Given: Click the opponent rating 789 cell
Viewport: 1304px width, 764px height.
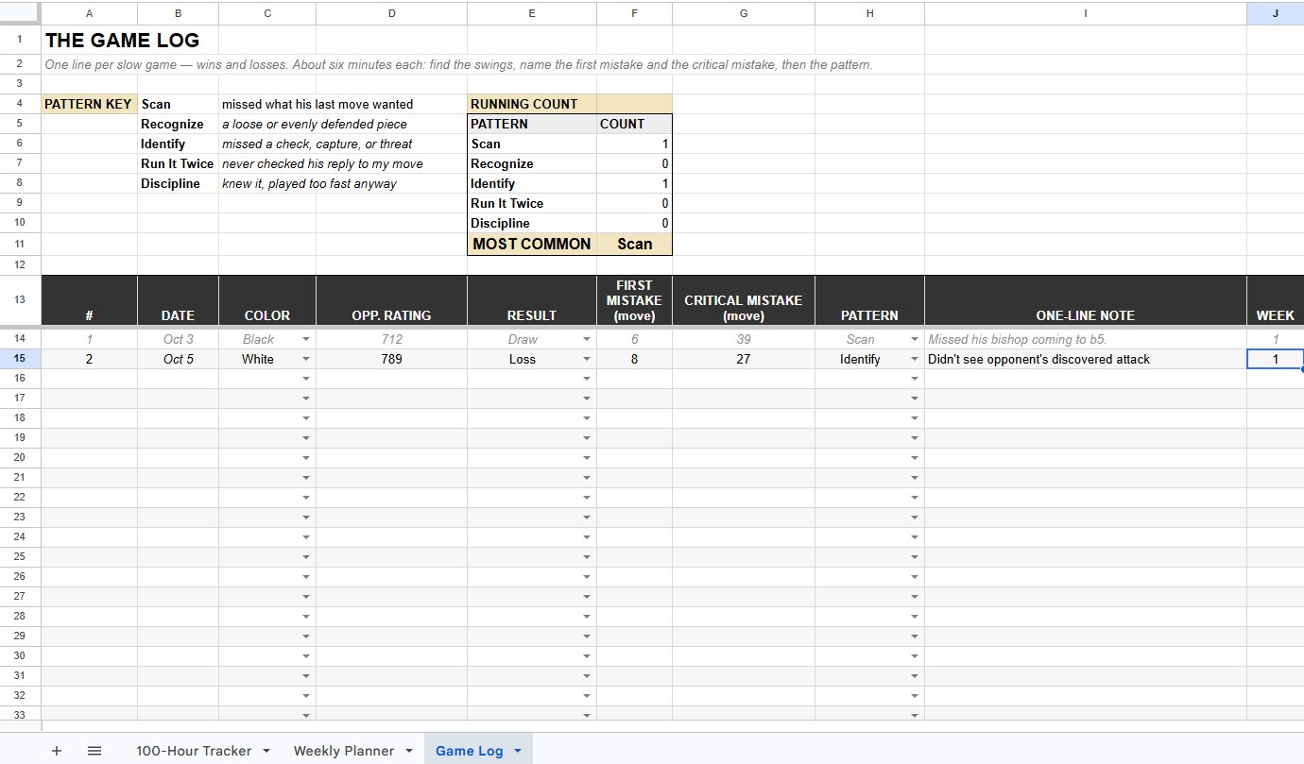Looking at the screenshot, I should click(391, 359).
